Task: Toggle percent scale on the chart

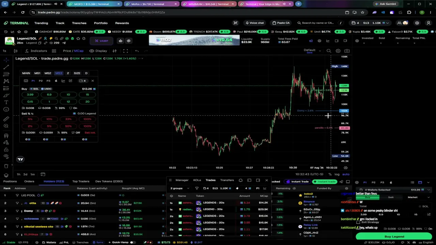Action: 330,174
